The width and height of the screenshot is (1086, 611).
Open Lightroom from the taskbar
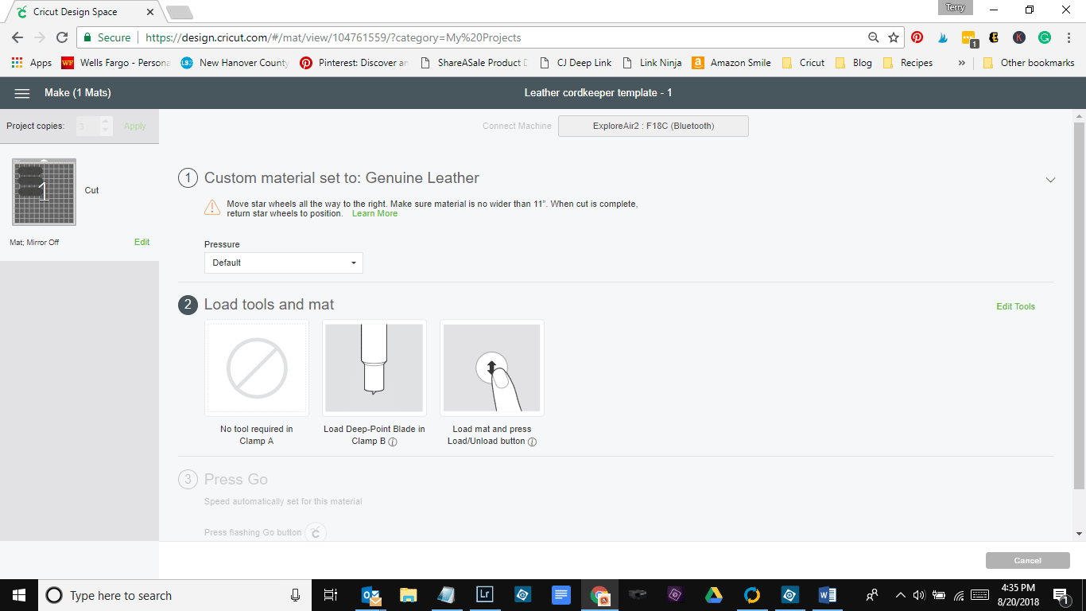484,594
